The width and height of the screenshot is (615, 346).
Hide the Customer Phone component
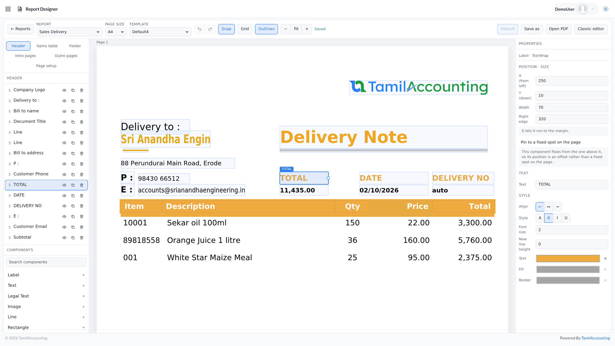[64, 175]
